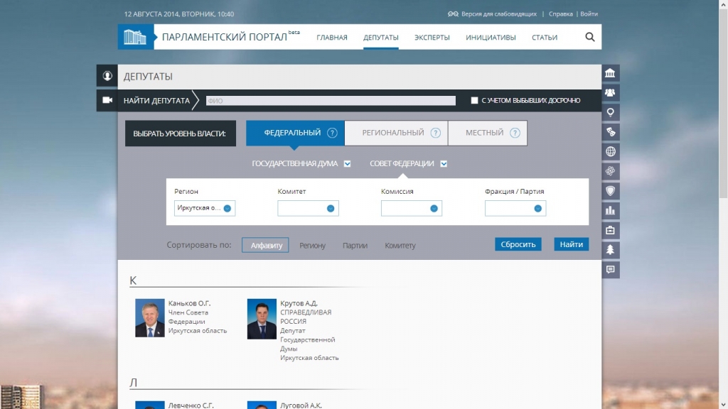728x409 pixels.
Task: Open the bar chart sidebar icon
Action: pyautogui.click(x=611, y=210)
